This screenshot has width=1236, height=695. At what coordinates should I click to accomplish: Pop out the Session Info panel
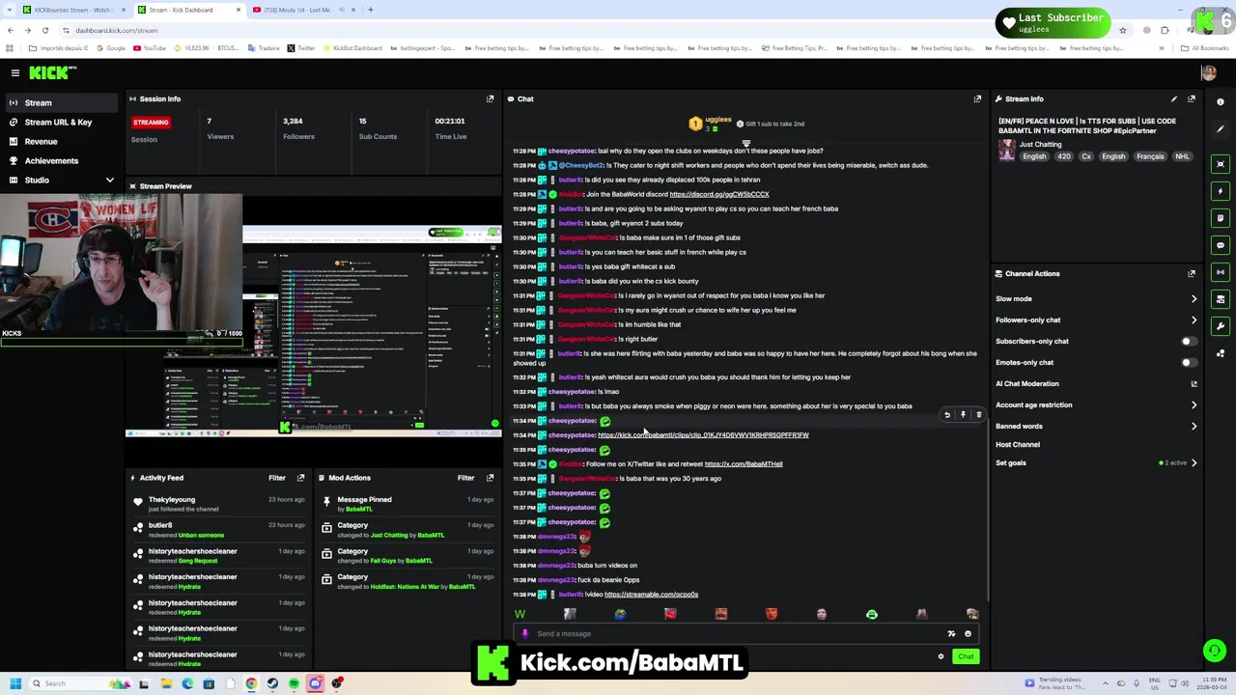click(x=491, y=98)
